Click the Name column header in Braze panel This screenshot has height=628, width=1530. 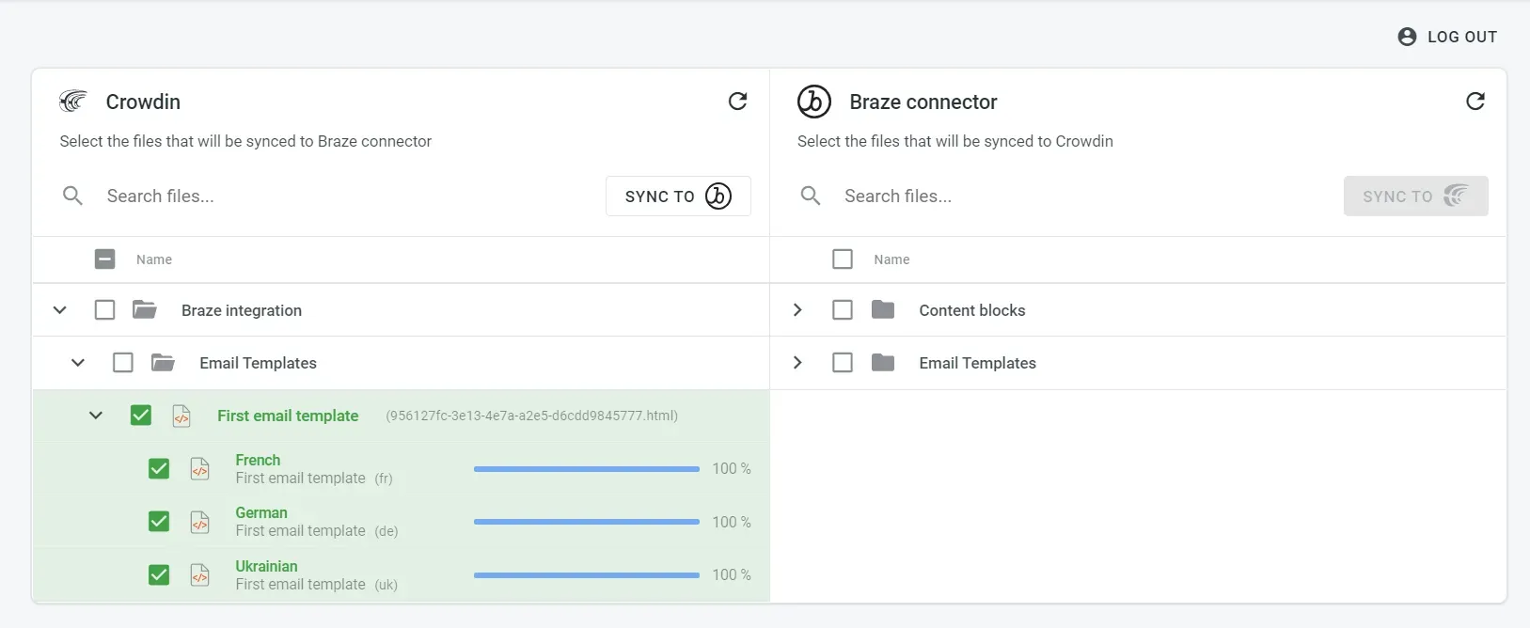click(x=891, y=259)
